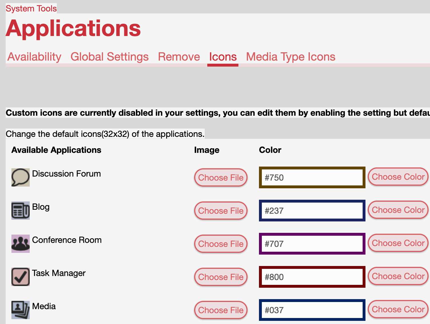430x324 pixels.
Task: Focus the #800 color field
Action: [x=312, y=277]
